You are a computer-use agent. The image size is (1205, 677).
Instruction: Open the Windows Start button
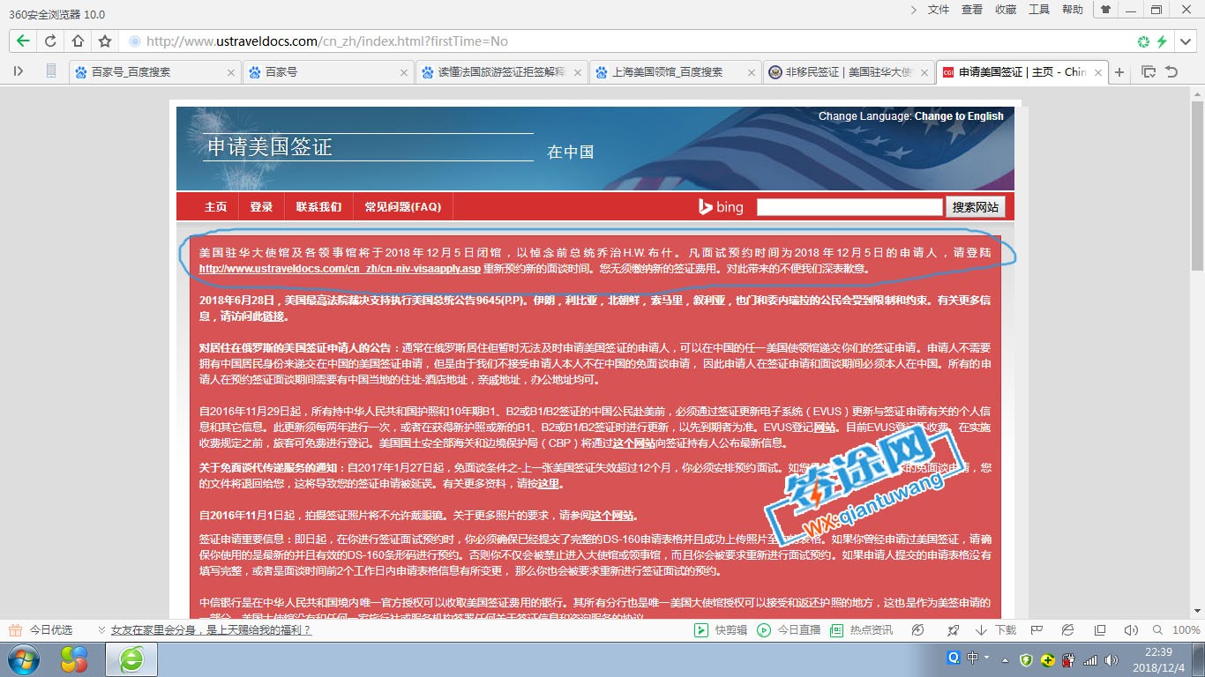click(24, 659)
